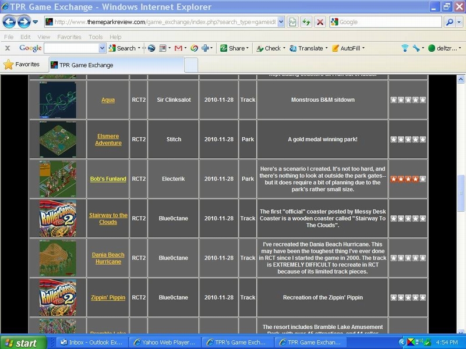Click the author name Electerik
The image size is (466, 349).
(173, 179)
